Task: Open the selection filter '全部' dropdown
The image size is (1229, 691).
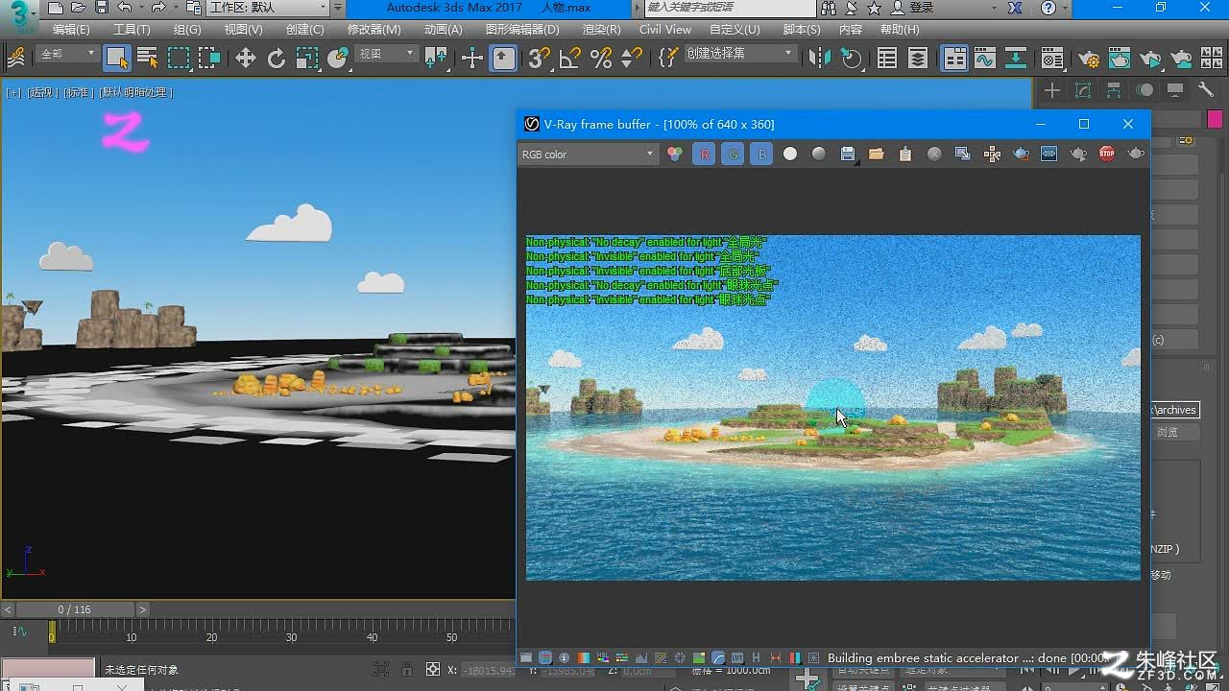Action: pyautogui.click(x=66, y=55)
